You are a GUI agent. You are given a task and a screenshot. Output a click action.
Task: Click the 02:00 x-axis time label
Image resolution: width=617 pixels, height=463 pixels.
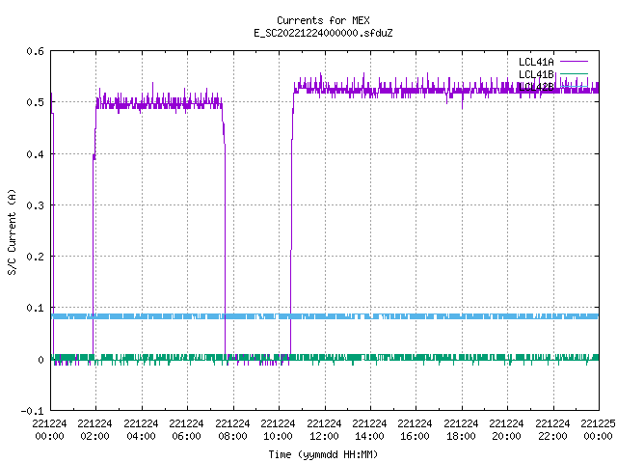tap(94, 436)
